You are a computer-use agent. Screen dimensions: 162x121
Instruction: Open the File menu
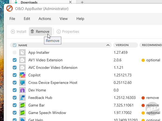click(x=12, y=19)
